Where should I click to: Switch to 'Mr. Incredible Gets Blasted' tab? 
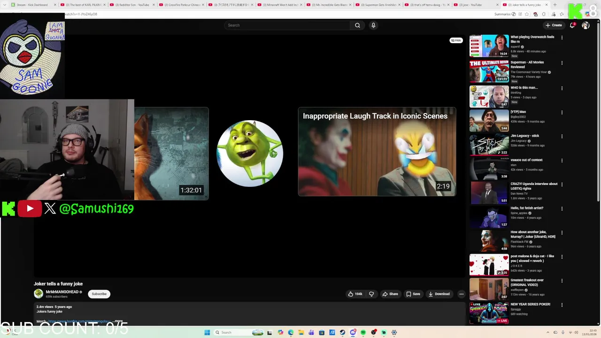[330, 5]
